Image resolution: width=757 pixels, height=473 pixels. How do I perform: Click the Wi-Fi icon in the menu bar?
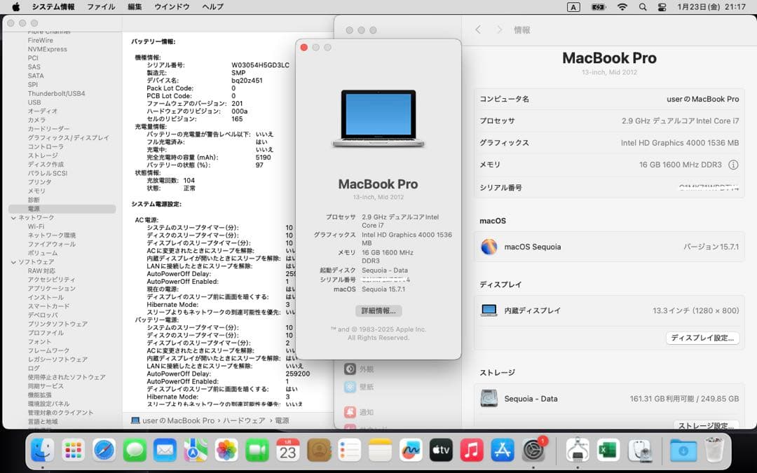[622, 7]
